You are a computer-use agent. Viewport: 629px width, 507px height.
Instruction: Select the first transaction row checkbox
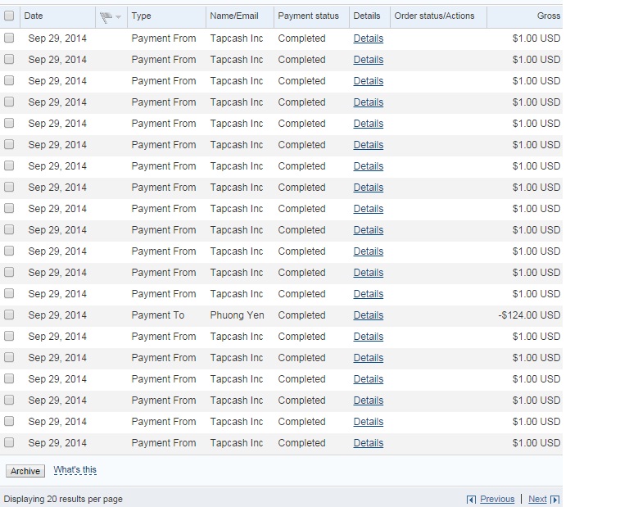coord(9,38)
